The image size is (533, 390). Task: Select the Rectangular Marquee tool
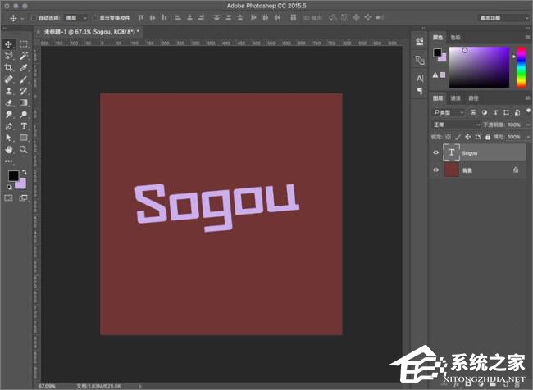click(x=24, y=44)
